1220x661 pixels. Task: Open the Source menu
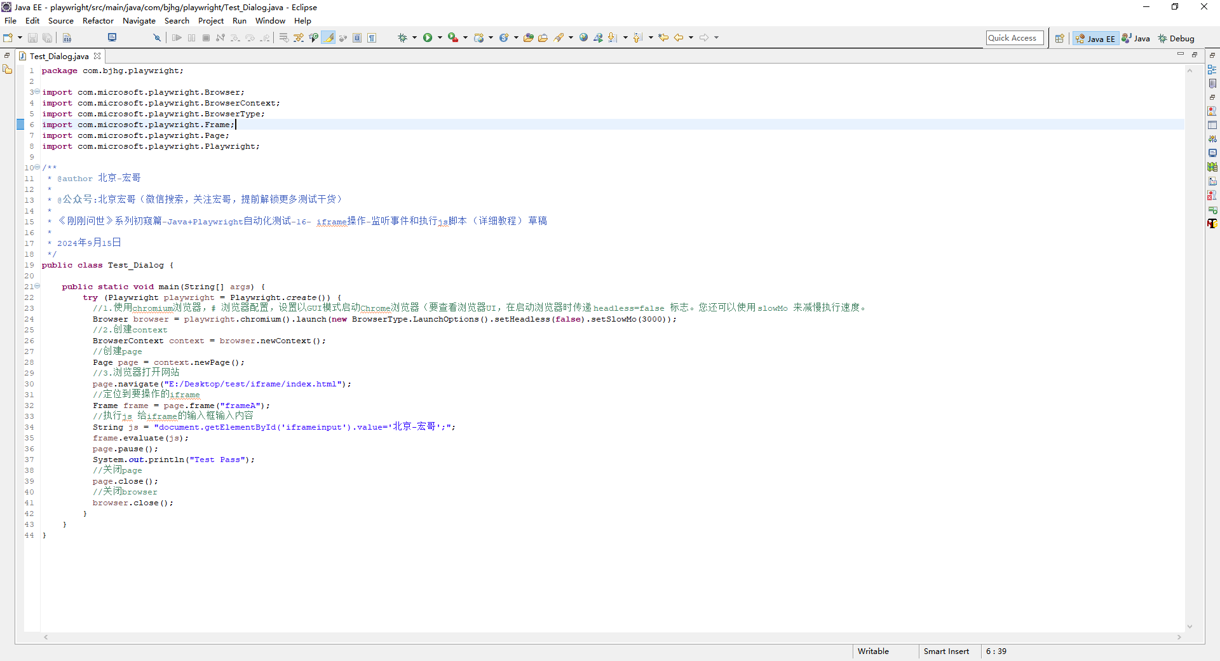61,21
